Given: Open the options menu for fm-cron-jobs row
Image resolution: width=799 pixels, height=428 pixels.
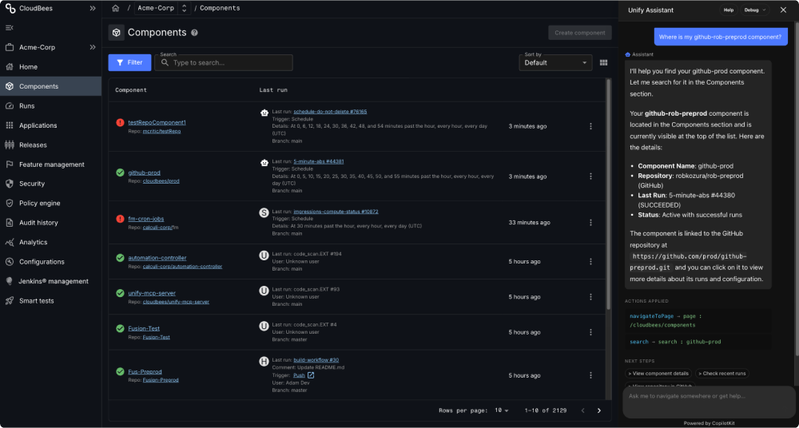Looking at the screenshot, I should click(x=590, y=223).
